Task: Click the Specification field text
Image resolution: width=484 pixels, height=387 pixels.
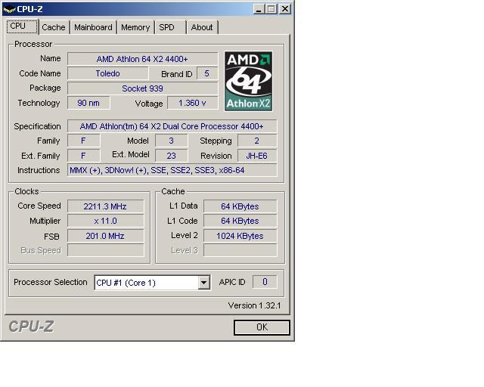Action: [x=172, y=126]
